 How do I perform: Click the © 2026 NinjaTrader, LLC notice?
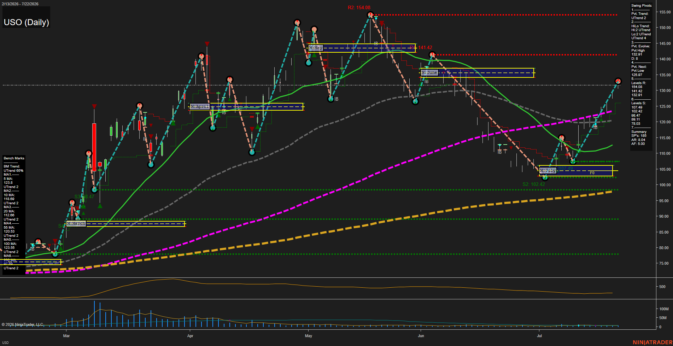click(x=23, y=324)
